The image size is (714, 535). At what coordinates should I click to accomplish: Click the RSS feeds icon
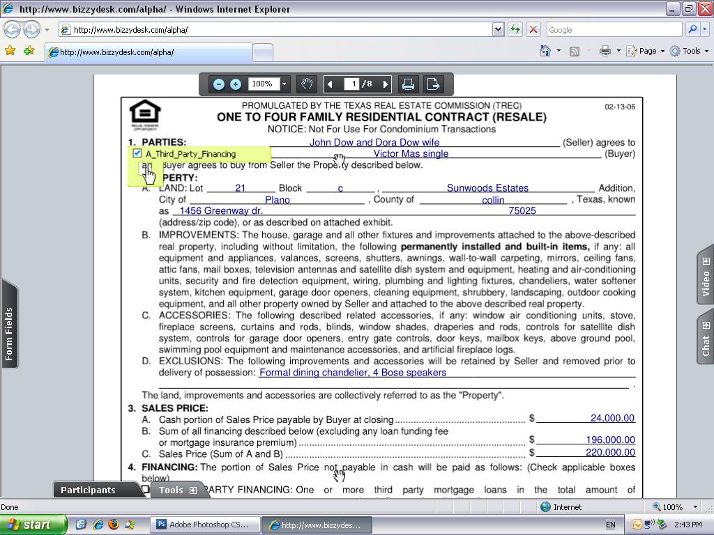coord(575,52)
